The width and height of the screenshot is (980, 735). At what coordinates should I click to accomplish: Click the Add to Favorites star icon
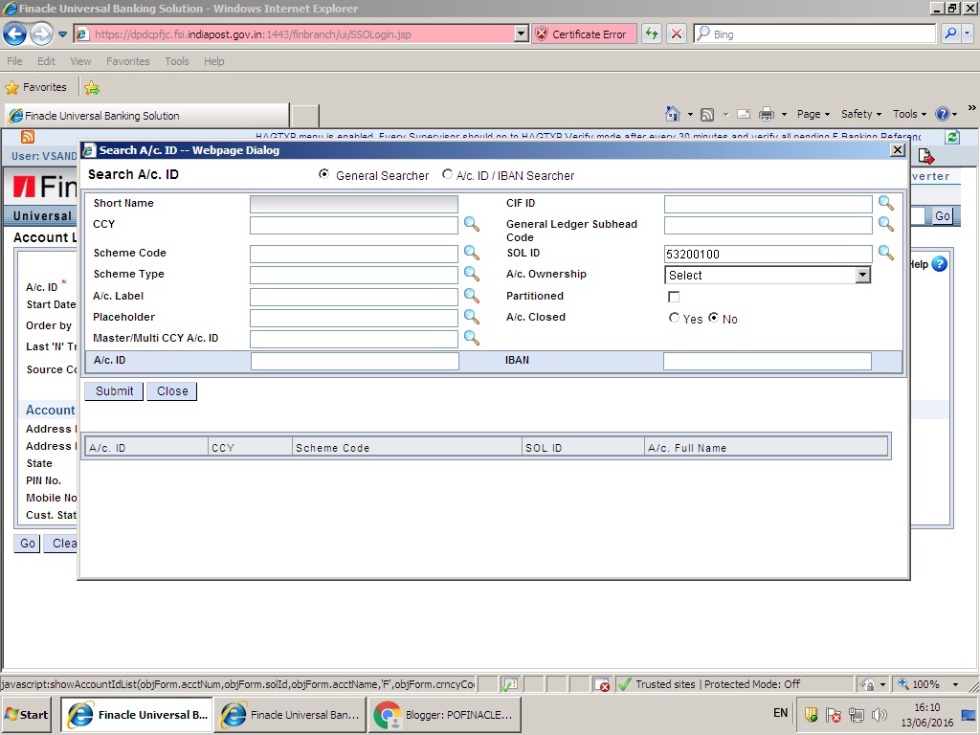(x=92, y=87)
